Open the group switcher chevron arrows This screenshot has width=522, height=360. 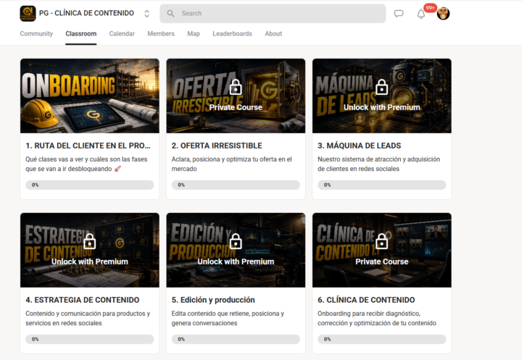[x=146, y=14]
